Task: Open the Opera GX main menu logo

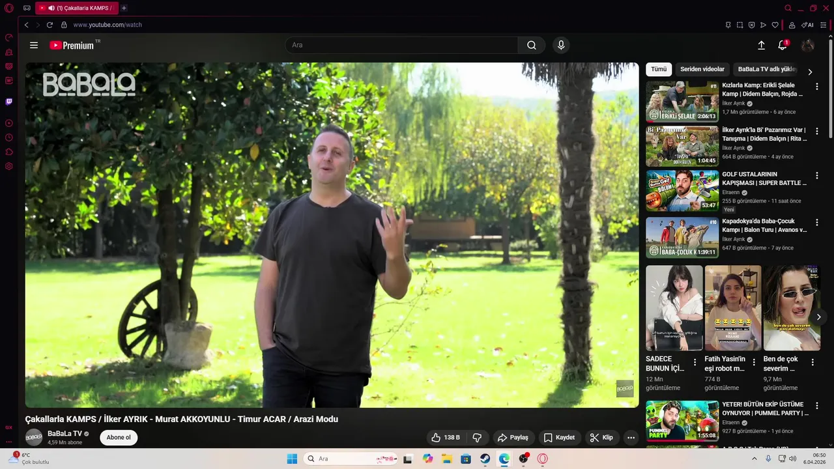Action: [9, 8]
